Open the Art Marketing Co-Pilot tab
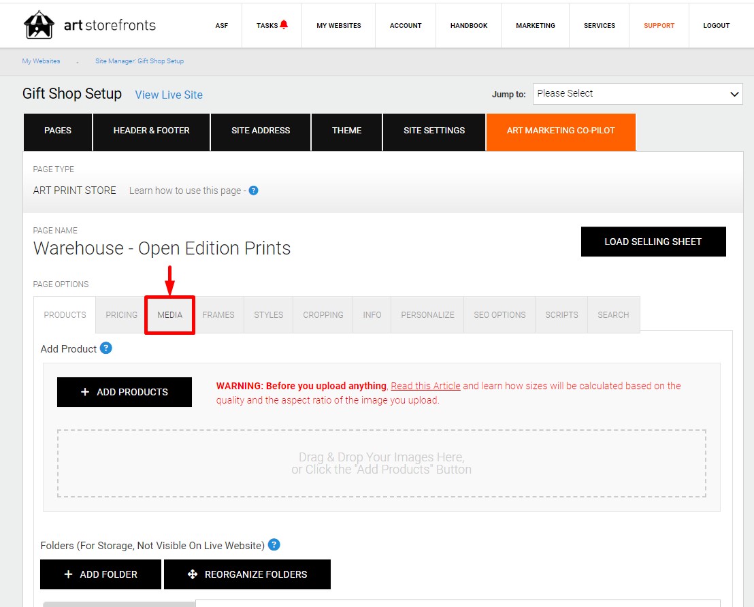 pos(561,131)
